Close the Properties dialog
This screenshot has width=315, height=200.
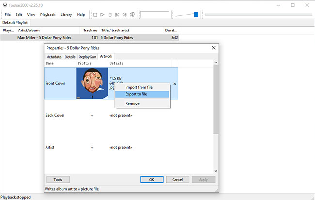214,48
